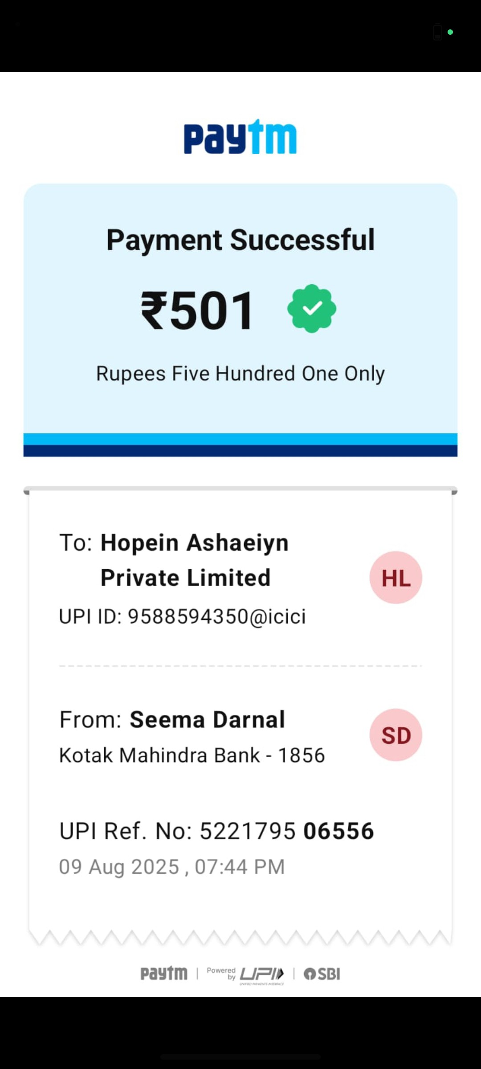Tap Kotak Mahindra Bank - 1856 line
This screenshot has height=1069, width=481.
[x=192, y=755]
